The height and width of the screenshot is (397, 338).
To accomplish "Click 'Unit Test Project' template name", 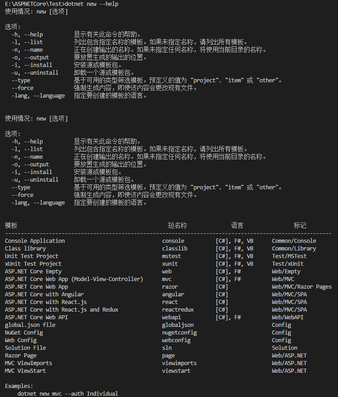I will pos(31,256).
